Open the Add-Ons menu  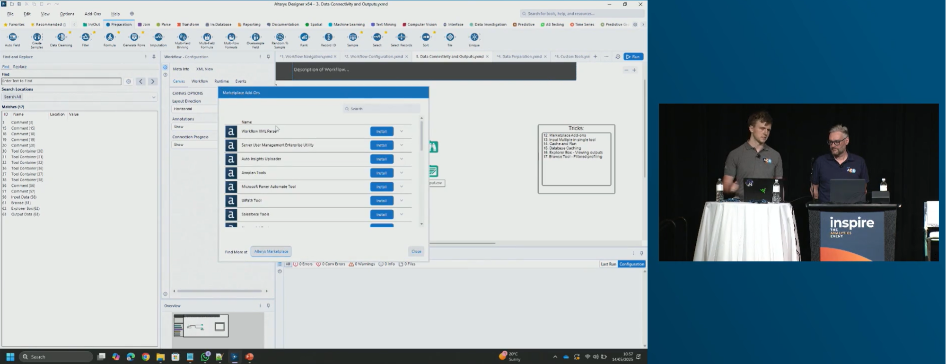tap(93, 14)
